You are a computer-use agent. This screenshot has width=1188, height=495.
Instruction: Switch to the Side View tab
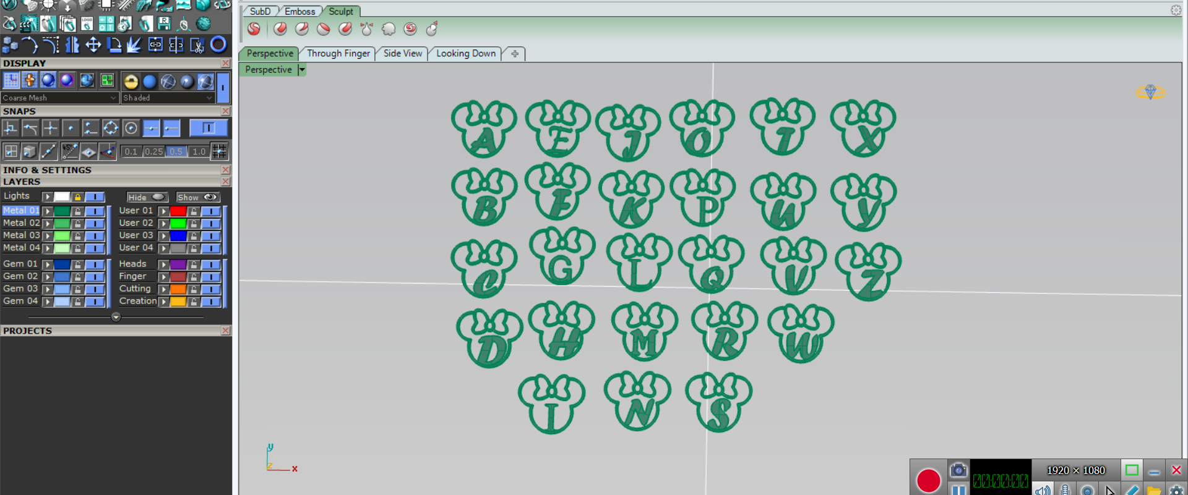(x=402, y=54)
